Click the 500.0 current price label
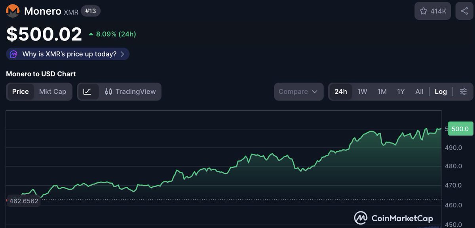Image resolution: width=475 pixels, height=228 pixels. (x=460, y=129)
